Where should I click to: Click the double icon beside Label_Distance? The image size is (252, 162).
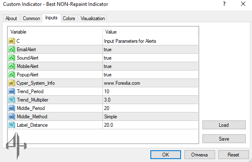tap(12, 125)
